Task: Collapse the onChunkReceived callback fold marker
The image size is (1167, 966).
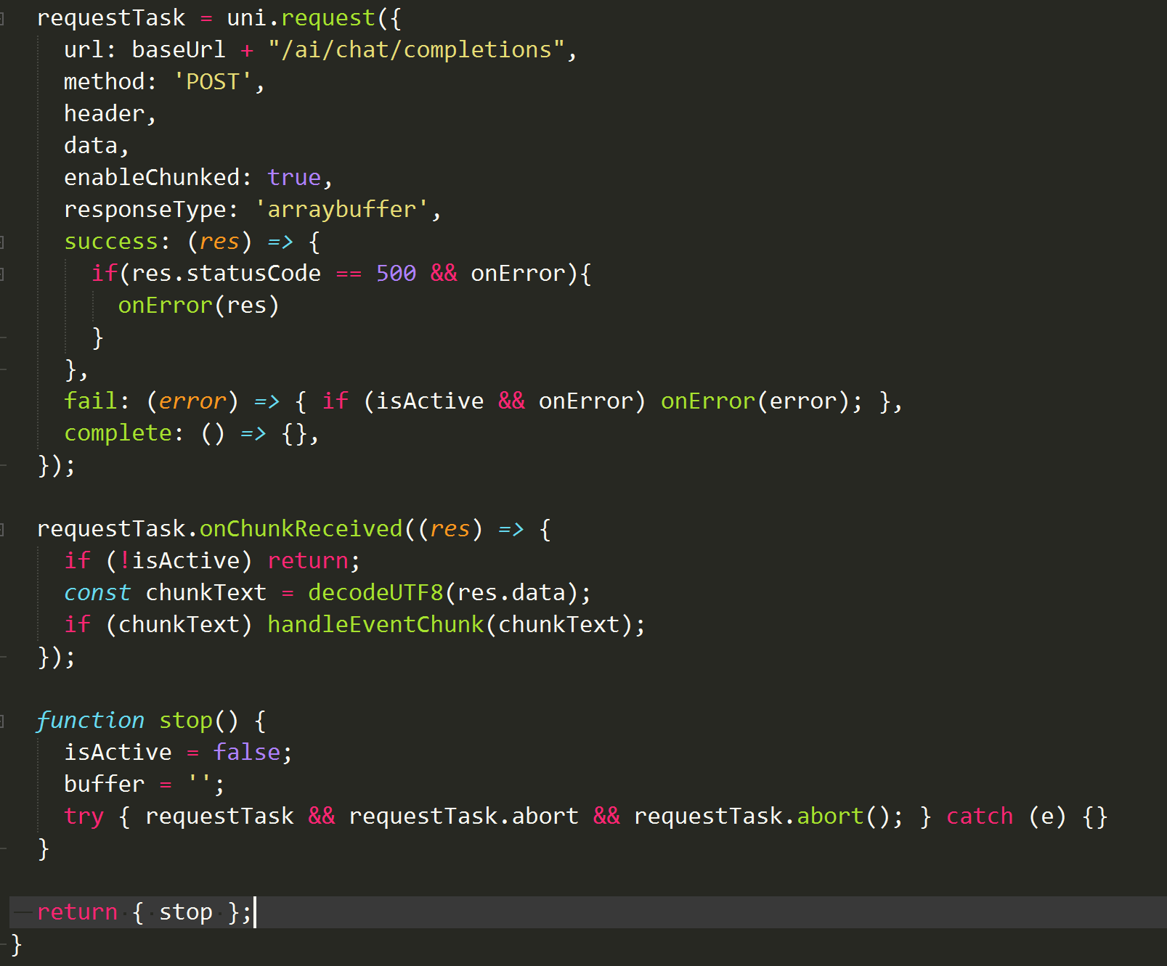Action: (x=2, y=530)
